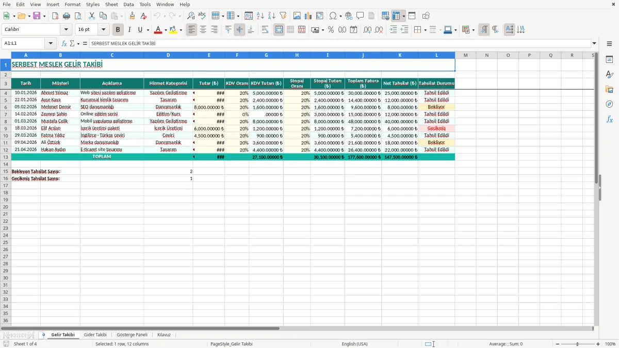Open the sidebar Functions panel
619x348 pixels.
coord(609,120)
